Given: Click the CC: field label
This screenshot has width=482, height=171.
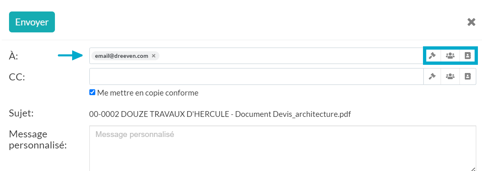Looking at the screenshot, I should pos(17,77).
